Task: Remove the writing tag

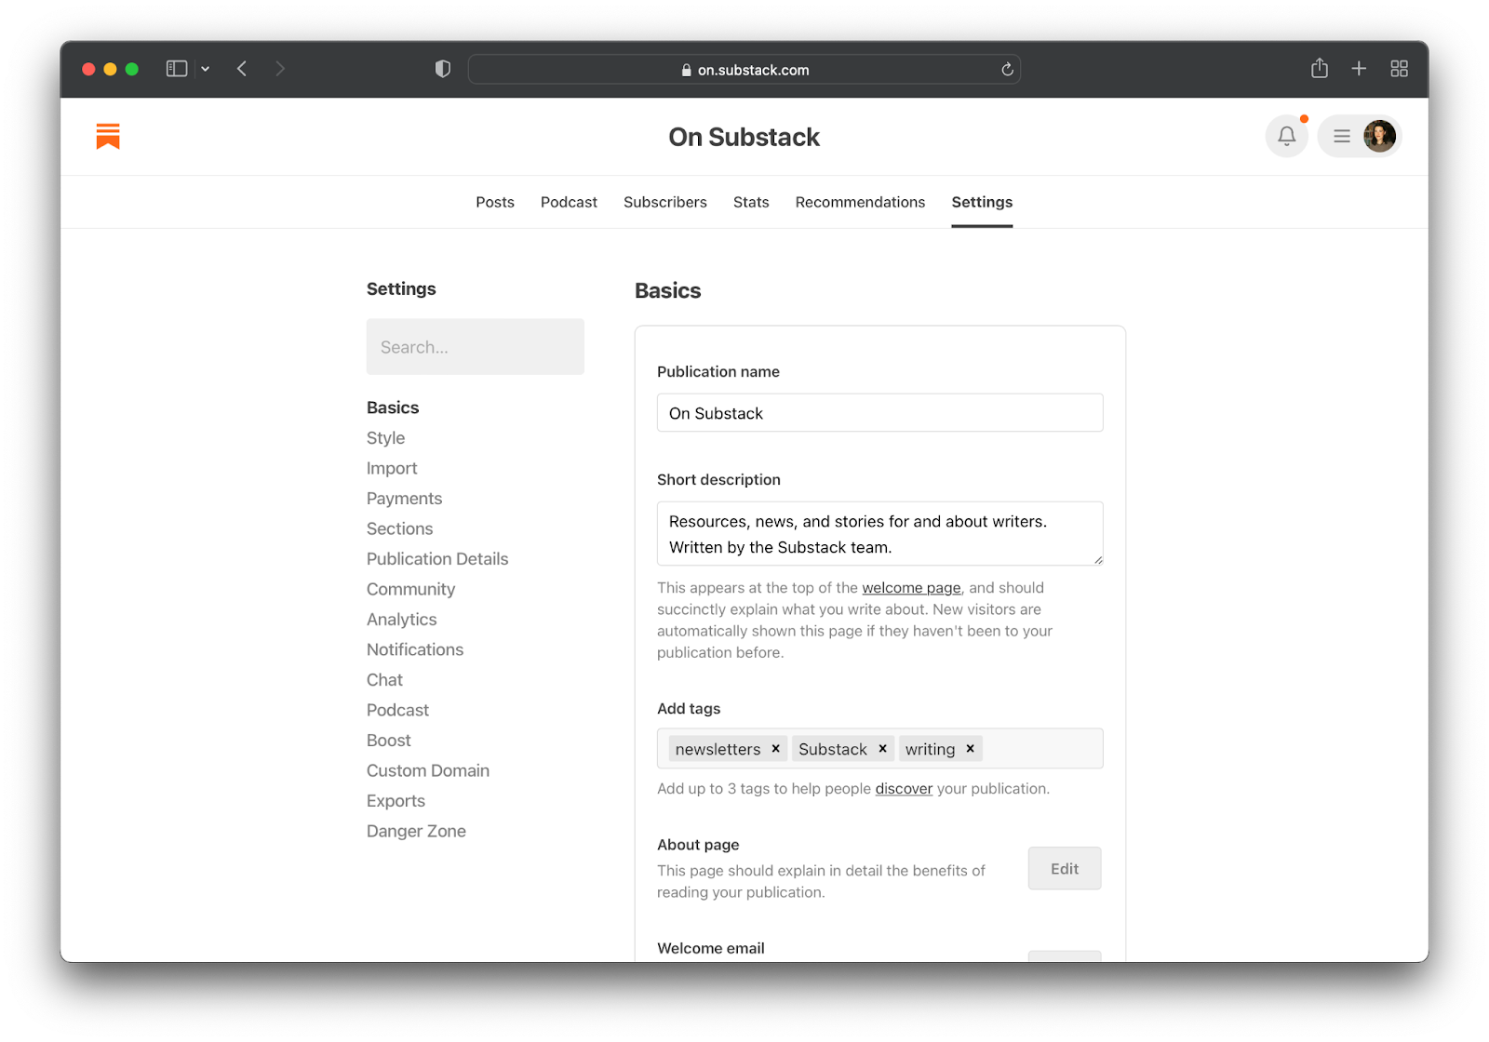Action: (x=970, y=748)
